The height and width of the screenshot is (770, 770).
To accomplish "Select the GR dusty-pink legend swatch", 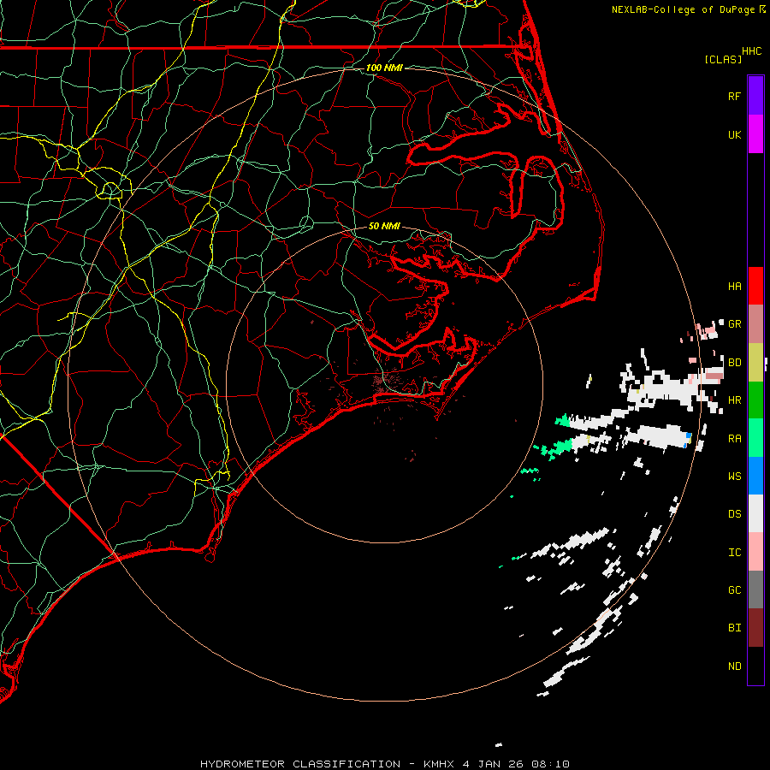I will point(755,323).
